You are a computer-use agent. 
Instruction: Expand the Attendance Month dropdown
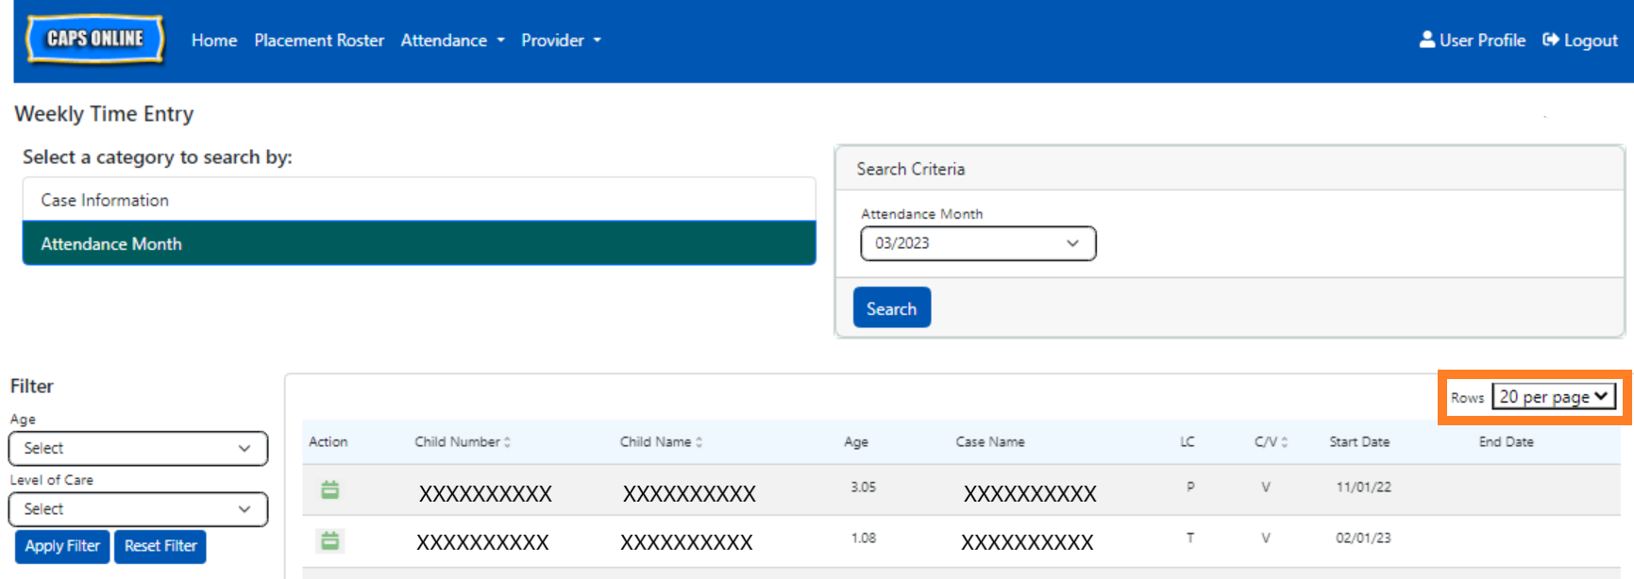pyautogui.click(x=978, y=243)
